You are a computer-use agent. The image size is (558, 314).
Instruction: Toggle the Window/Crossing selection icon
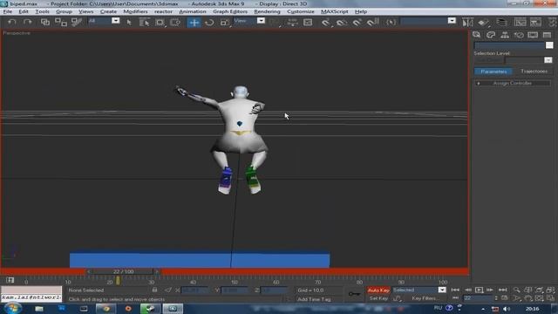tap(175, 23)
